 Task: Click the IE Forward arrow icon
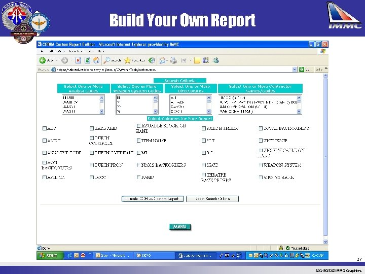click(x=64, y=60)
